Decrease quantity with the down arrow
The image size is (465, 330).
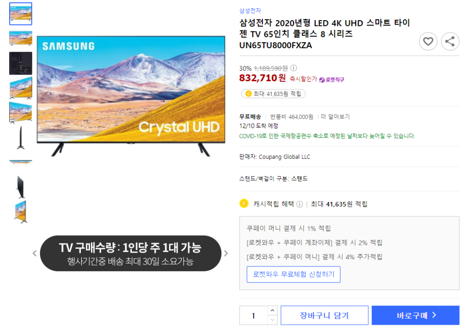pyautogui.click(x=272, y=320)
